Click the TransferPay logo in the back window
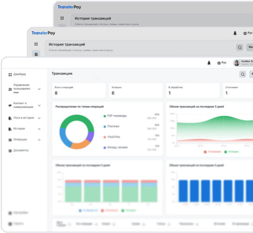Viewport: 253px width, 233px height. click(69, 7)
